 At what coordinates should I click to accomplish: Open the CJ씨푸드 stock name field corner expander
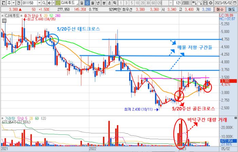tap(77, 4)
